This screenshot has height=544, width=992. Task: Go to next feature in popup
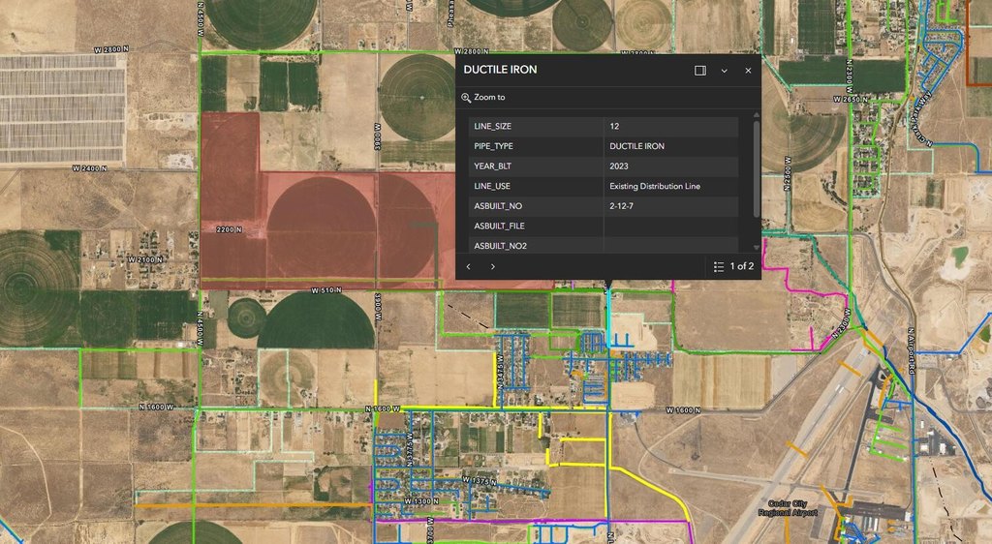[493, 266]
